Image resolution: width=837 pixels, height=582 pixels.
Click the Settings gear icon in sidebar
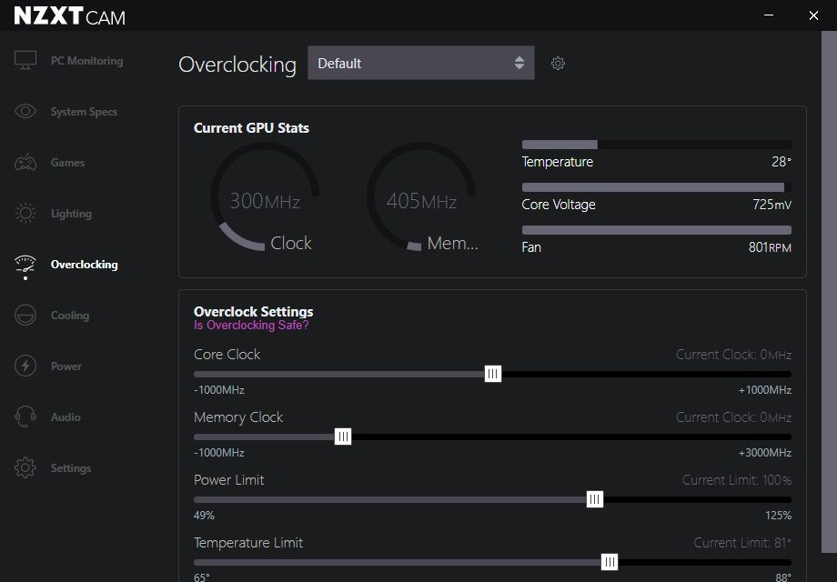point(25,467)
